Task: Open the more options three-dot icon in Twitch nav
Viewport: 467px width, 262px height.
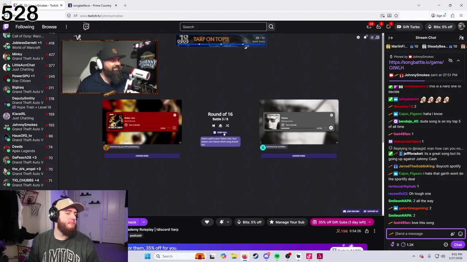Action: (66, 27)
